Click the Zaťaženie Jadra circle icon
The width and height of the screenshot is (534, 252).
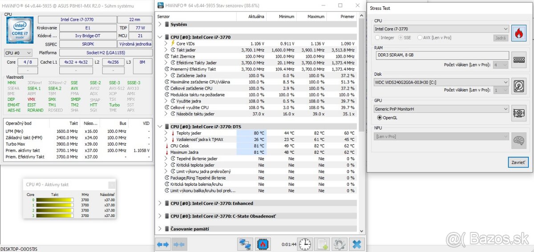coord(173,76)
